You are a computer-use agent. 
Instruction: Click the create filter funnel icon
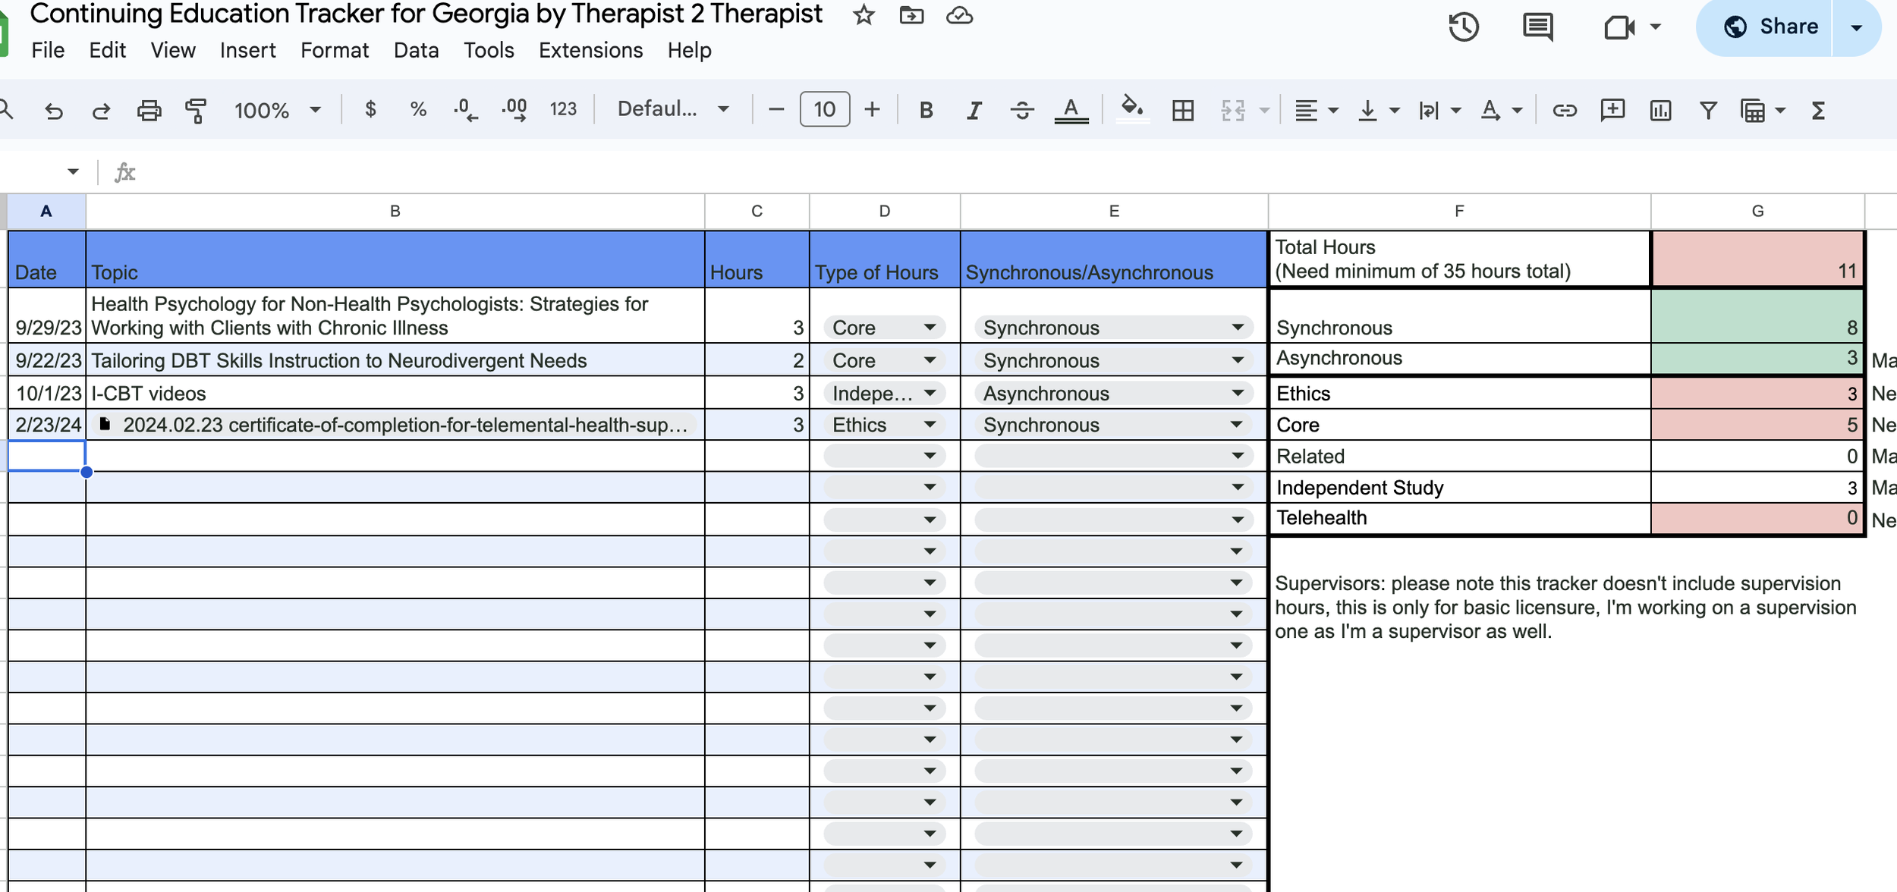click(1708, 110)
